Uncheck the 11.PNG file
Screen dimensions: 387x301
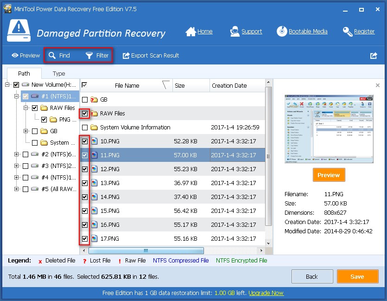click(84, 155)
